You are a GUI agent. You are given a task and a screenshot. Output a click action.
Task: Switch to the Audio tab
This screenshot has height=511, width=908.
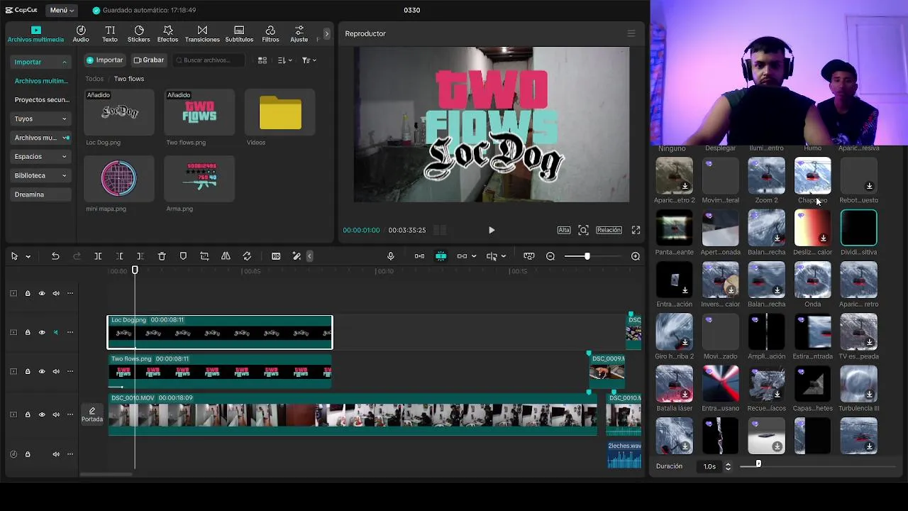81,33
